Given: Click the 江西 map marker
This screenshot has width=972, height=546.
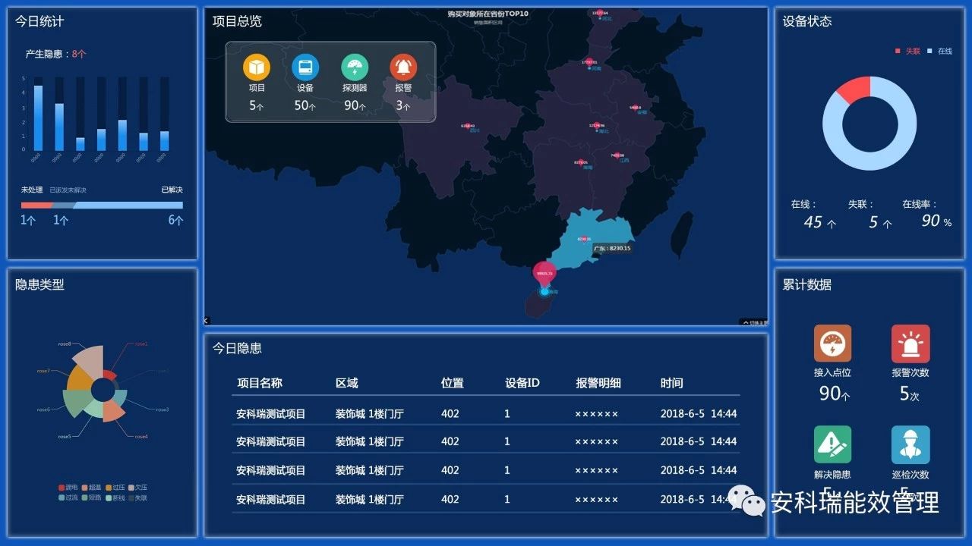Looking at the screenshot, I should 617,155.
